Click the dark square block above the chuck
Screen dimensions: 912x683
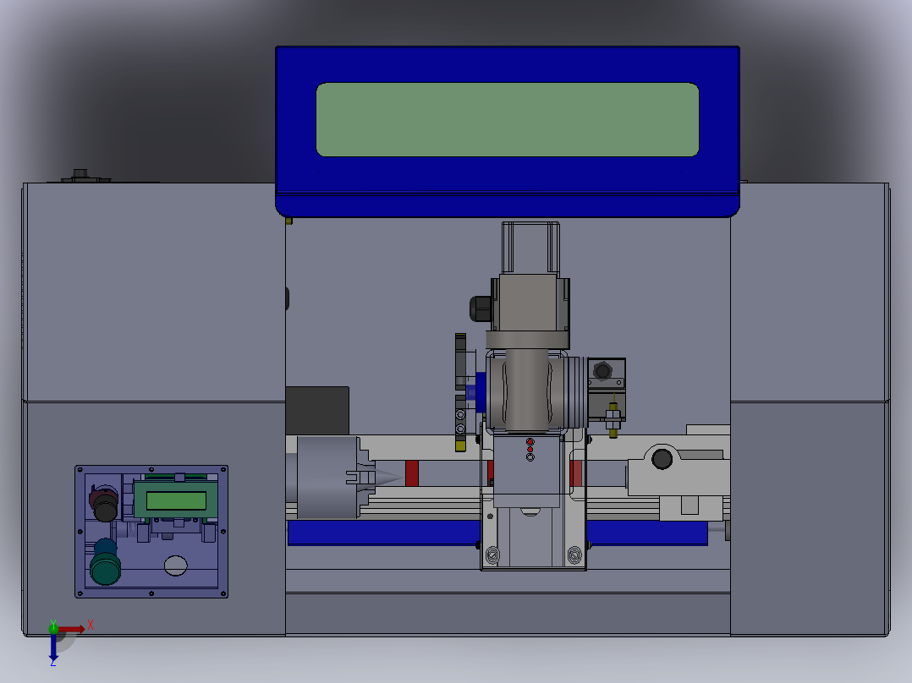pyautogui.click(x=317, y=410)
